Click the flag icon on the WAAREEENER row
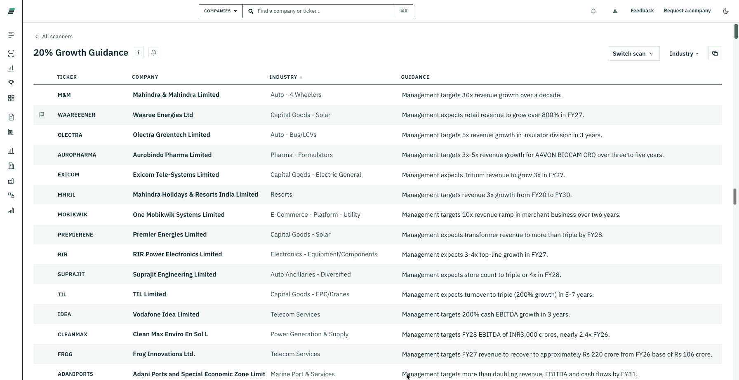Viewport: 739px width, 380px height. point(42,115)
